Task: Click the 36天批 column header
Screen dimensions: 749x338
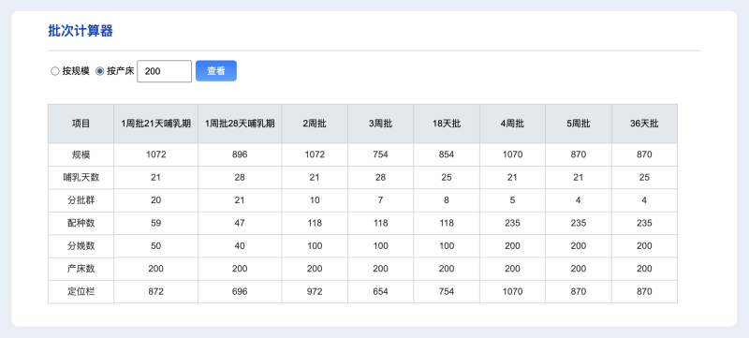Action: [x=644, y=124]
